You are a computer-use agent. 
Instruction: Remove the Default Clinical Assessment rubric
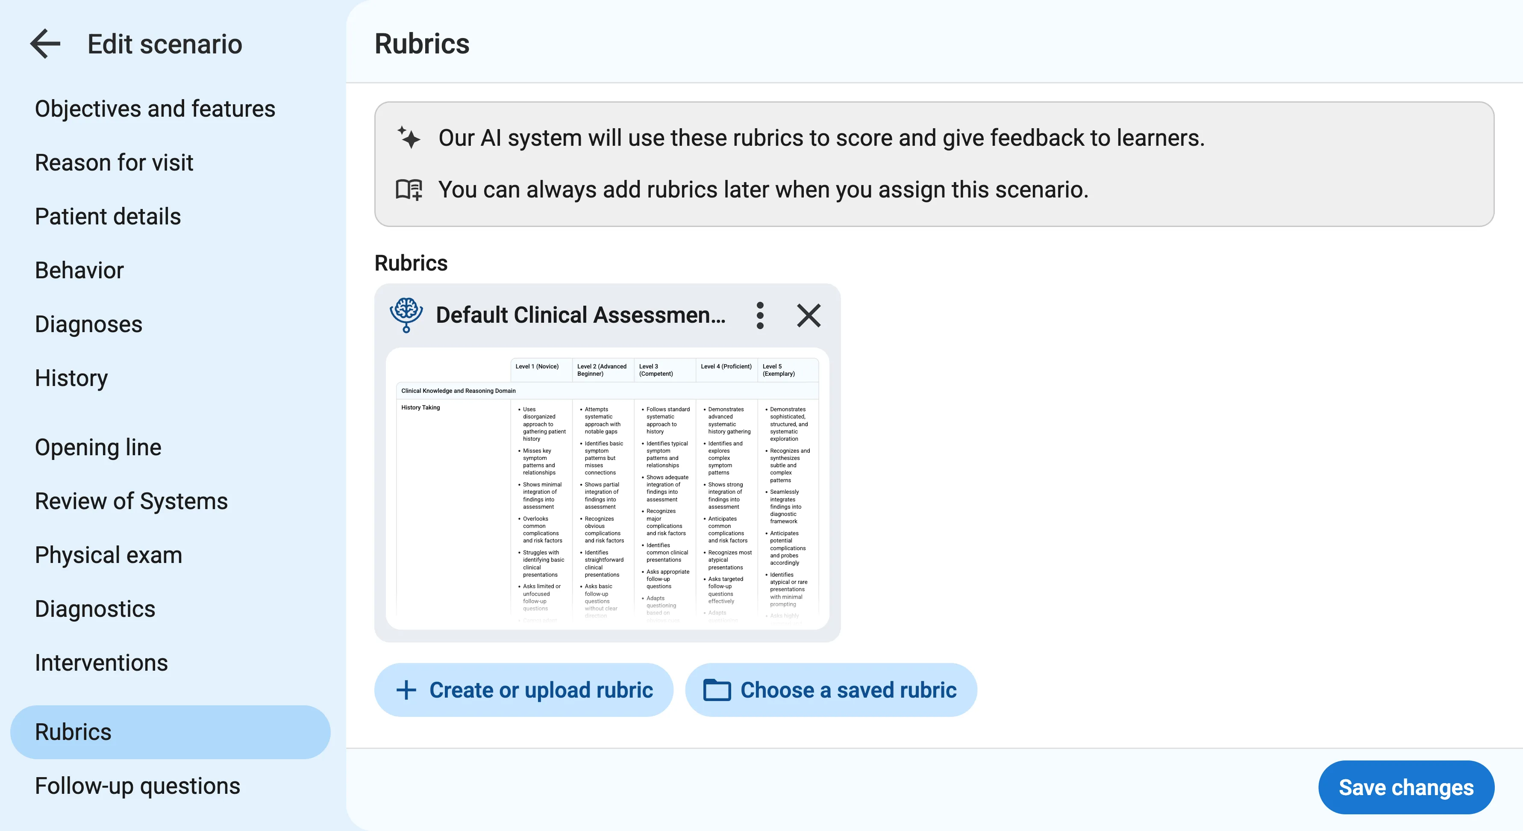click(x=808, y=315)
